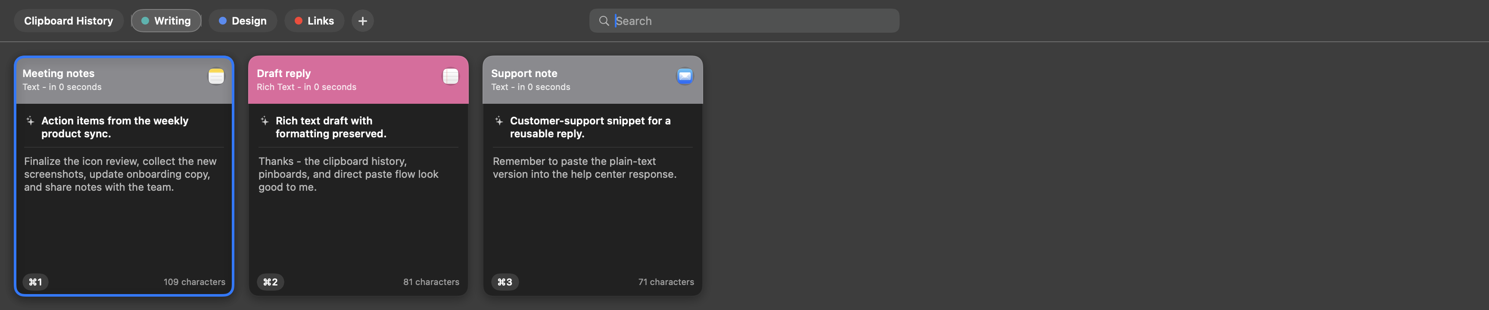Click Meeting notes 'Text - in 0 seconds' subtitle
The image size is (1489, 310).
(62, 87)
